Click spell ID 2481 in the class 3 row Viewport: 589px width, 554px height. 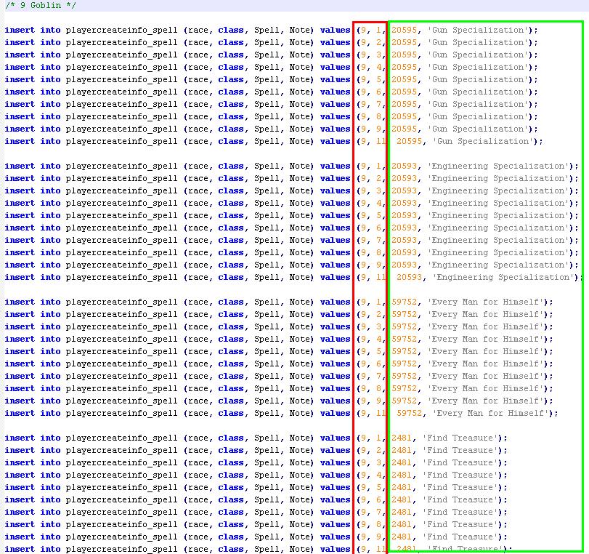(402, 462)
